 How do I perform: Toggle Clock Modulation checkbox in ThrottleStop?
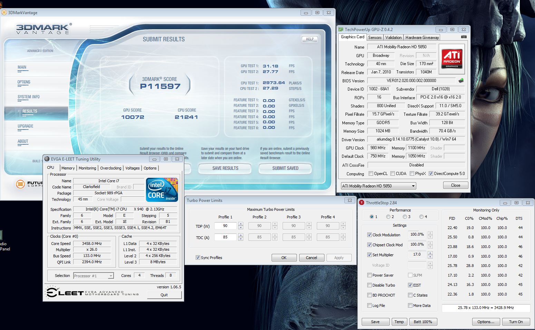(369, 235)
